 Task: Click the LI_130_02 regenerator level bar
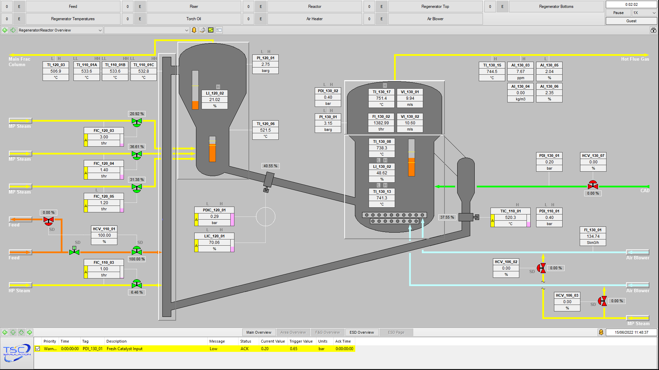click(x=412, y=158)
